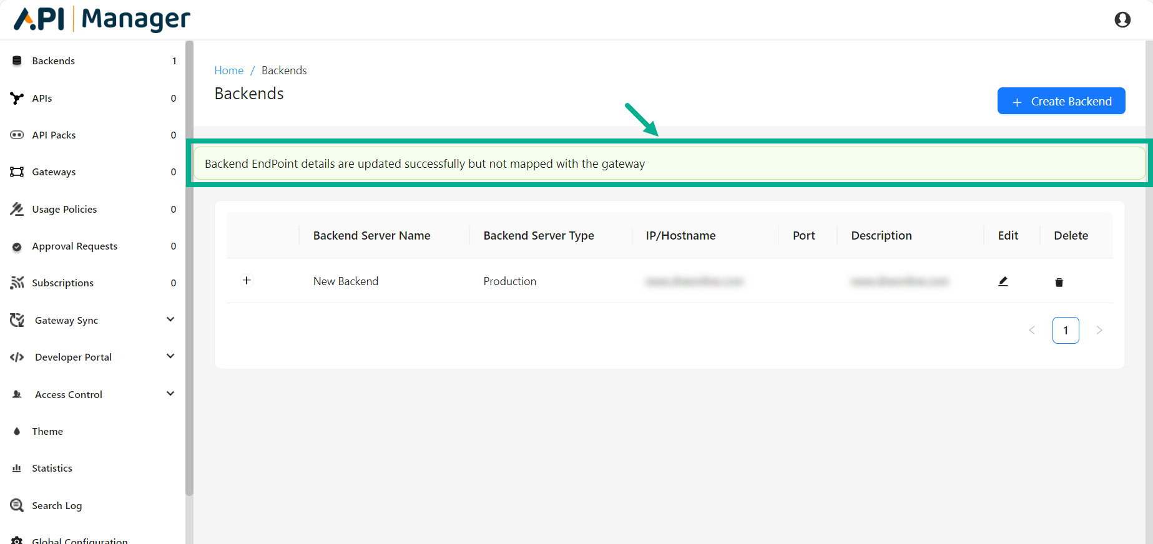Go to Home breadcrumb link
The image size is (1153, 544).
coord(228,70)
